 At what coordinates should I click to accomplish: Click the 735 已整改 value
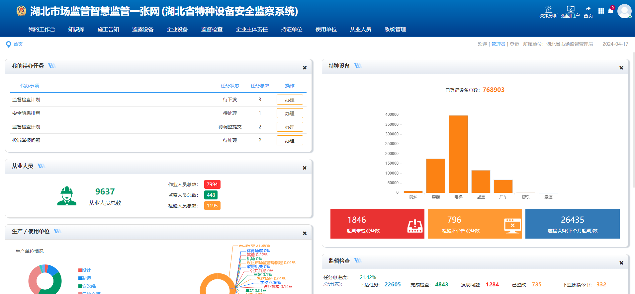point(537,285)
